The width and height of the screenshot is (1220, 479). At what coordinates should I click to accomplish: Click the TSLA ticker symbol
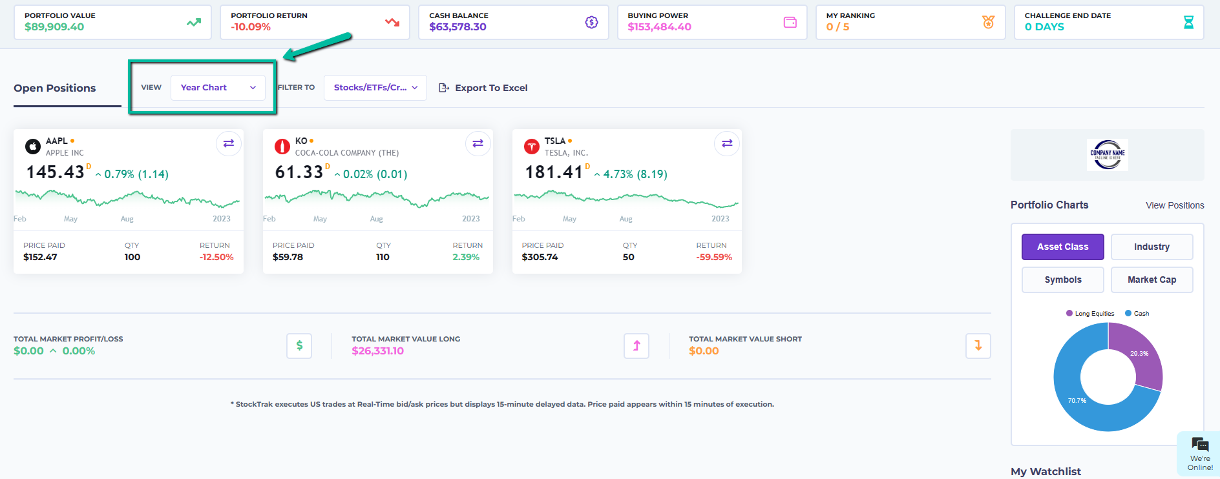point(554,141)
